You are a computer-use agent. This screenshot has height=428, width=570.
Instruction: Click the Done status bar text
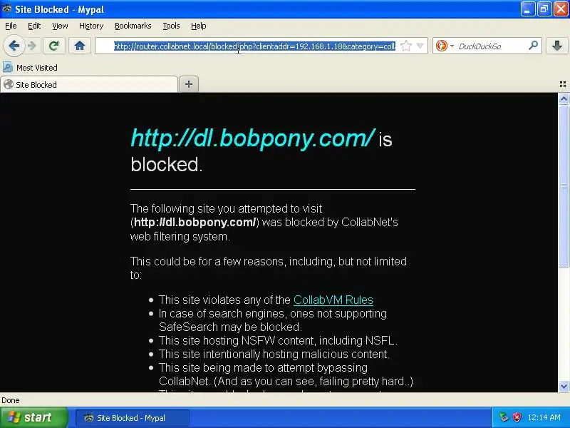pos(11,400)
